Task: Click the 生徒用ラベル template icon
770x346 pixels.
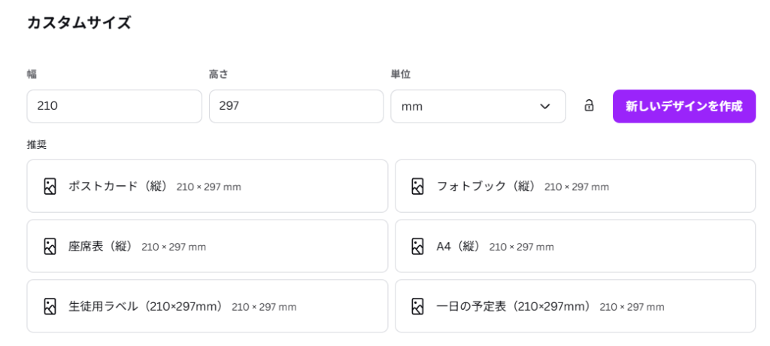Action: coord(50,306)
